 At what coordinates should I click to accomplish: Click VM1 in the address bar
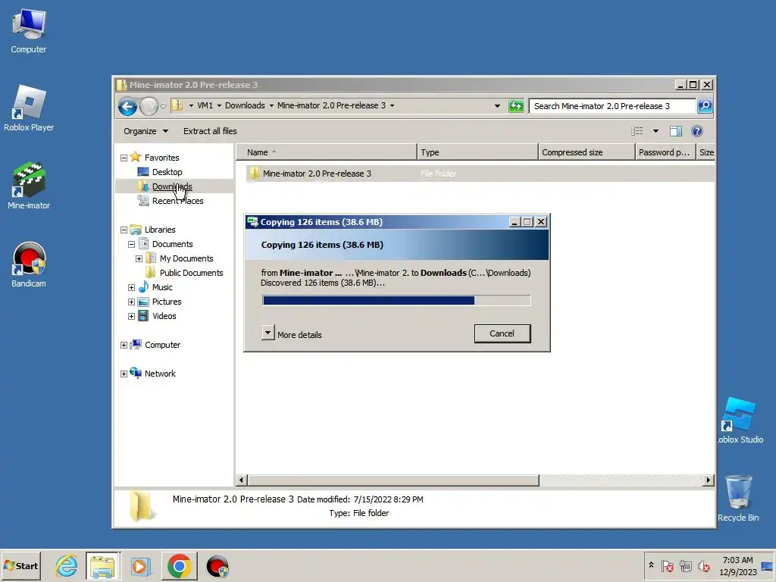(205, 105)
